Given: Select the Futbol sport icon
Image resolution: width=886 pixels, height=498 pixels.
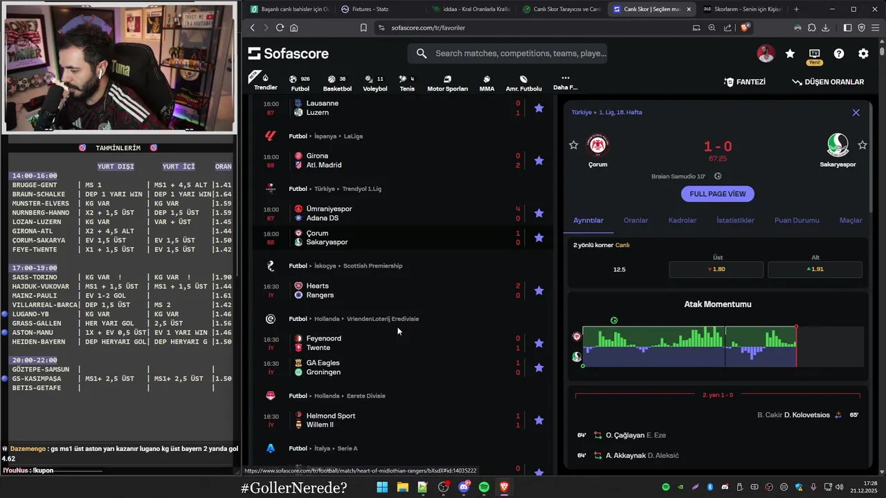Looking at the screenshot, I should point(300,83).
